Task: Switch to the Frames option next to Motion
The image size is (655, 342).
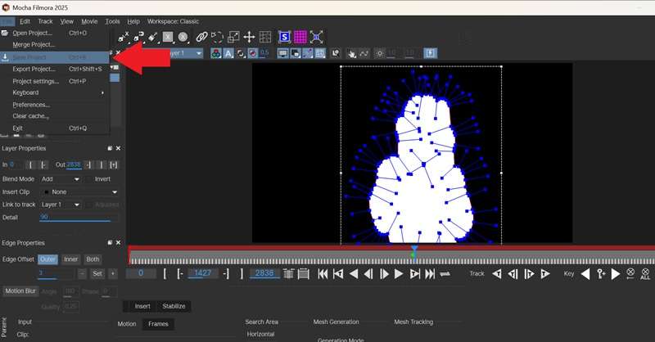Action: (x=158, y=324)
